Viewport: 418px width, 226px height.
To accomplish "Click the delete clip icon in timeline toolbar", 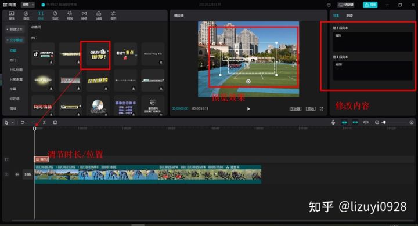I will (x=55, y=122).
